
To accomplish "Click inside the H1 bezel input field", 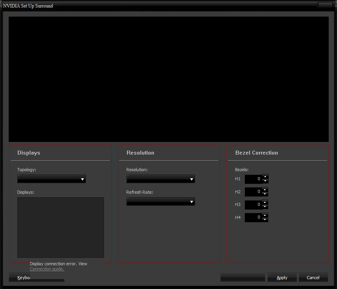I will coord(253,179).
